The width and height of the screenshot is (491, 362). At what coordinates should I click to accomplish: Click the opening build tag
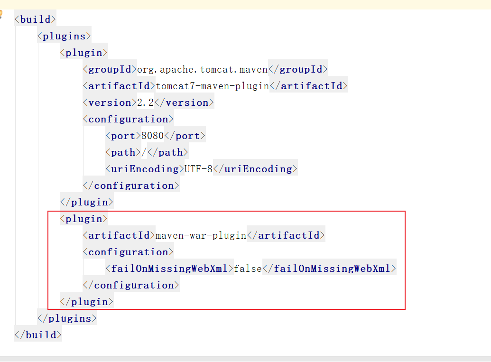[35, 19]
